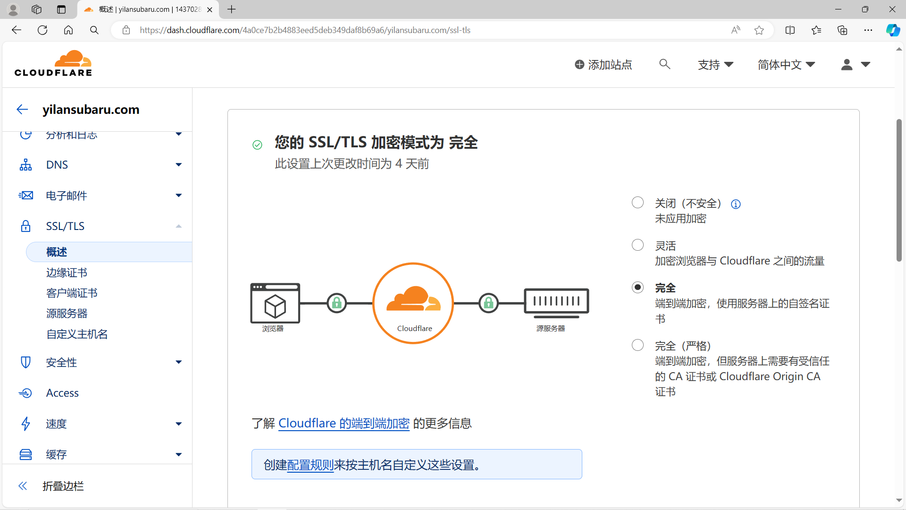Expand the 速度 sidebar section

pos(178,424)
